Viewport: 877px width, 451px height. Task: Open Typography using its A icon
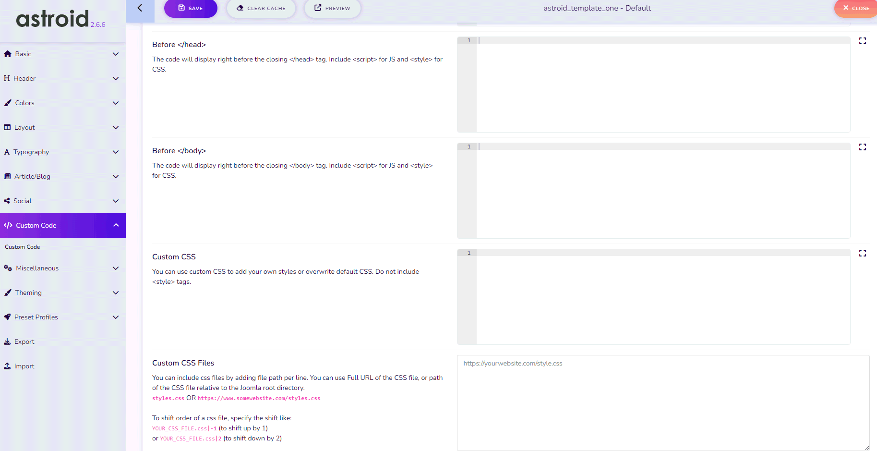(8, 152)
